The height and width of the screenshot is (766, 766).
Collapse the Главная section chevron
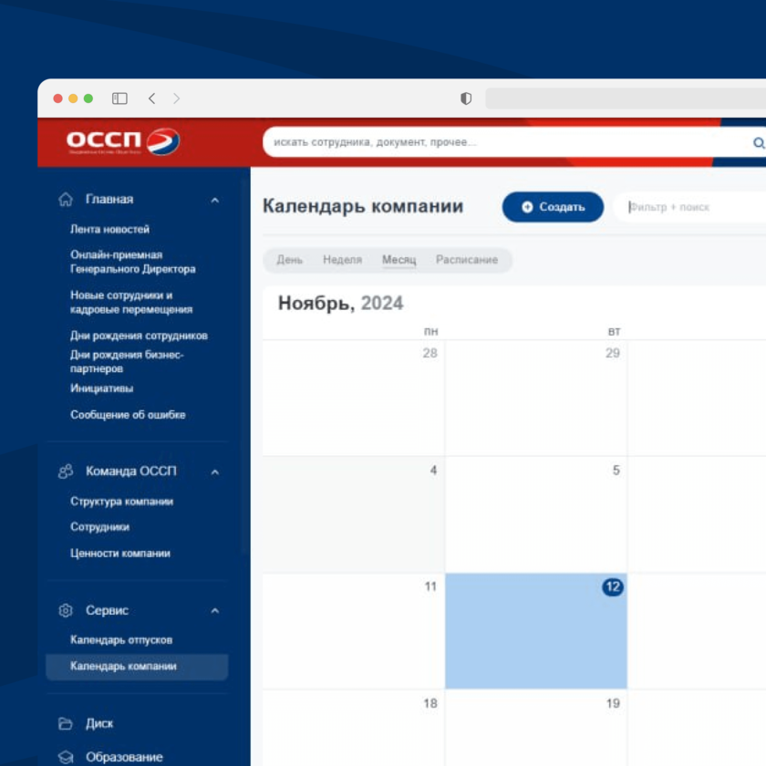coord(215,200)
